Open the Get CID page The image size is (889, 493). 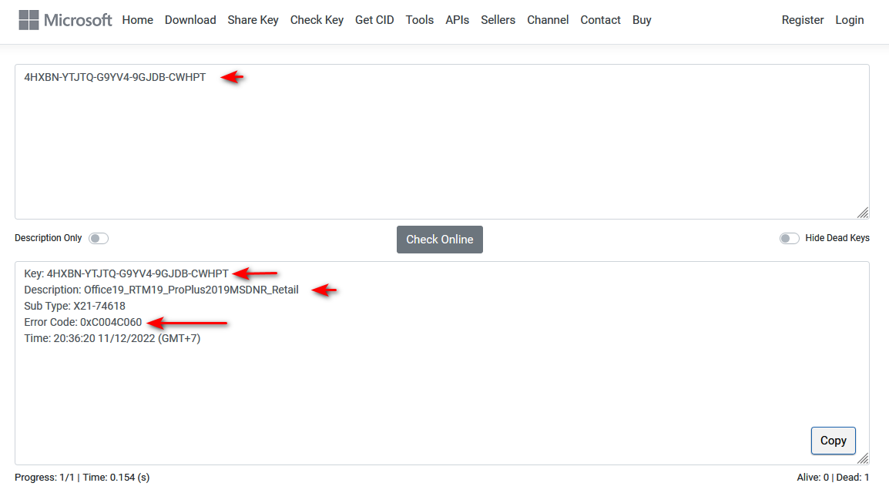(x=374, y=20)
